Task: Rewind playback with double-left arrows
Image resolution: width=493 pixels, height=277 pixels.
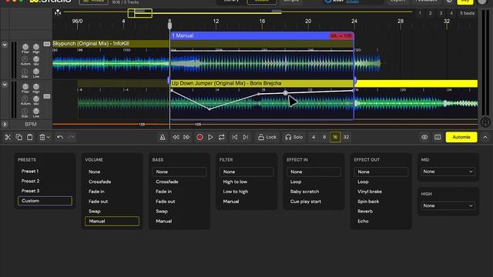Action: tap(176, 137)
